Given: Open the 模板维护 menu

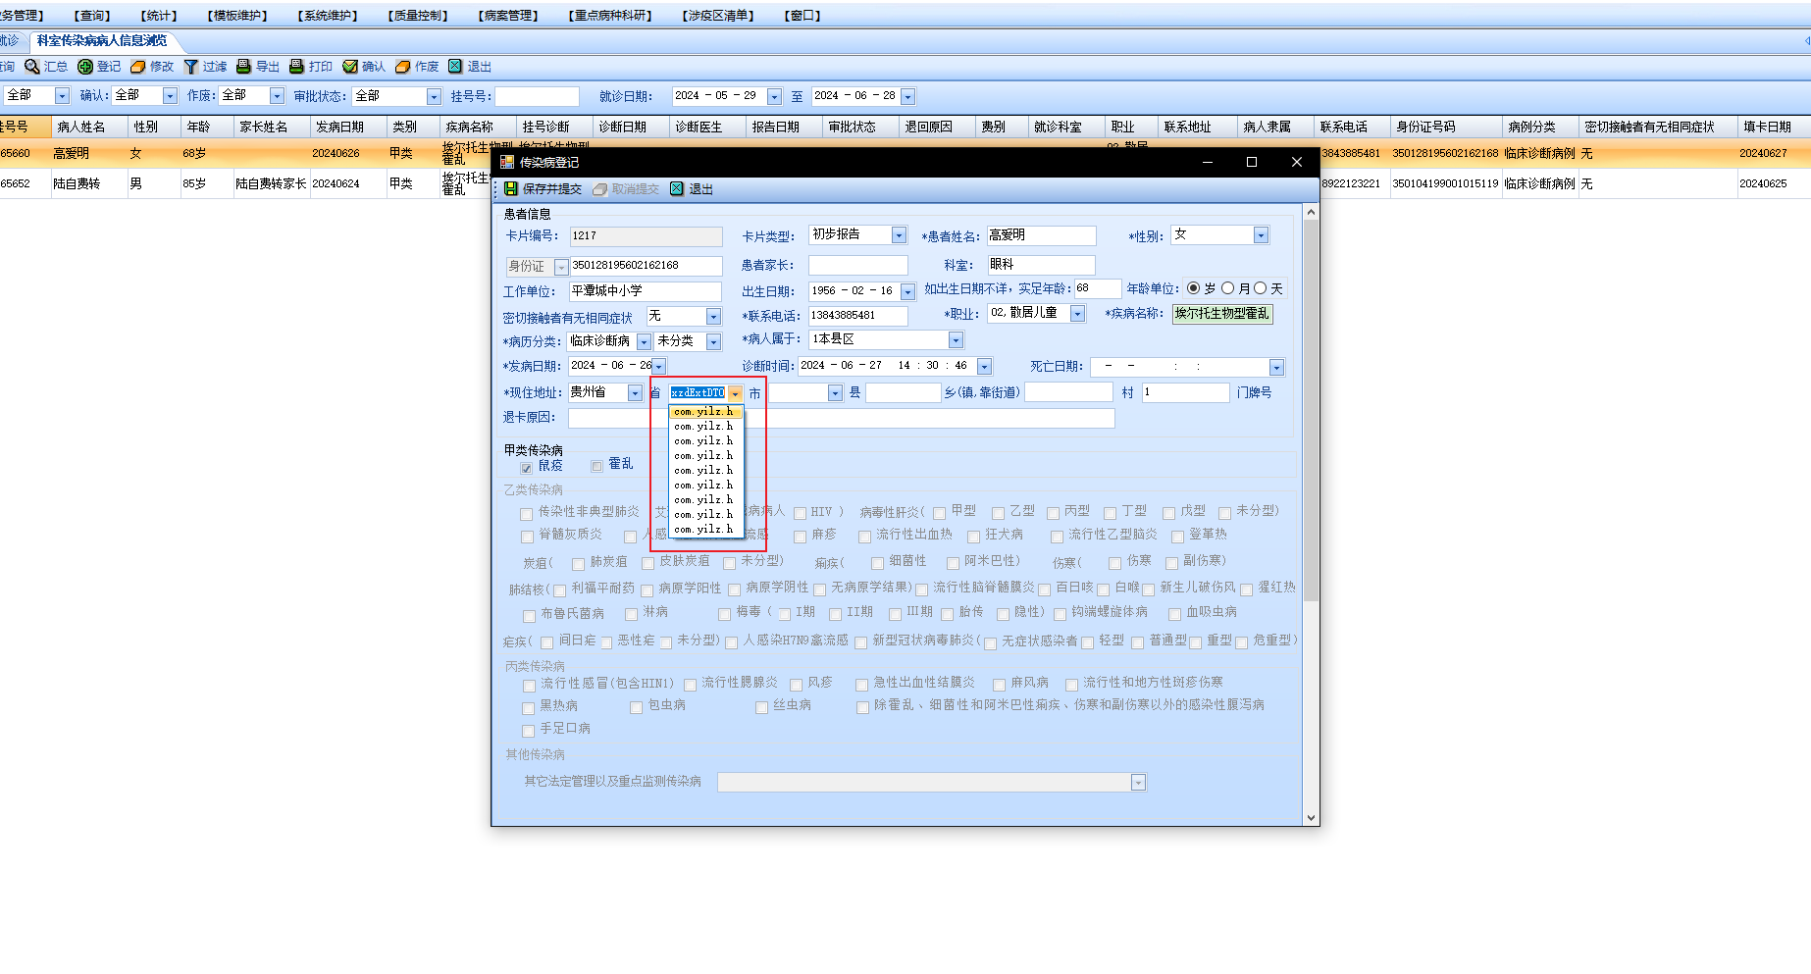Looking at the screenshot, I should tap(237, 16).
